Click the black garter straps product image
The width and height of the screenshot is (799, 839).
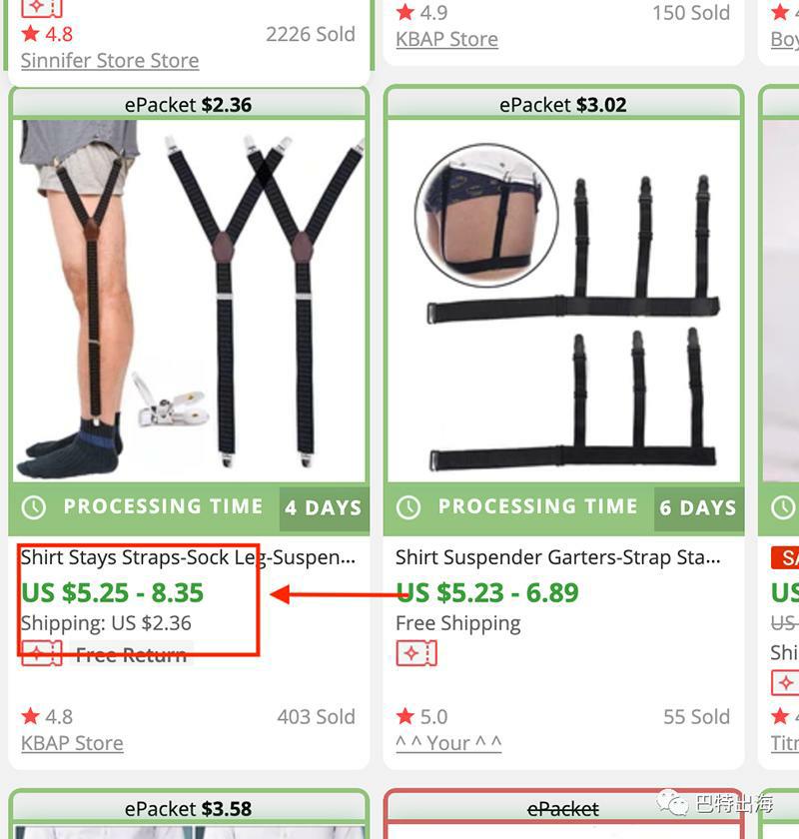click(564, 301)
